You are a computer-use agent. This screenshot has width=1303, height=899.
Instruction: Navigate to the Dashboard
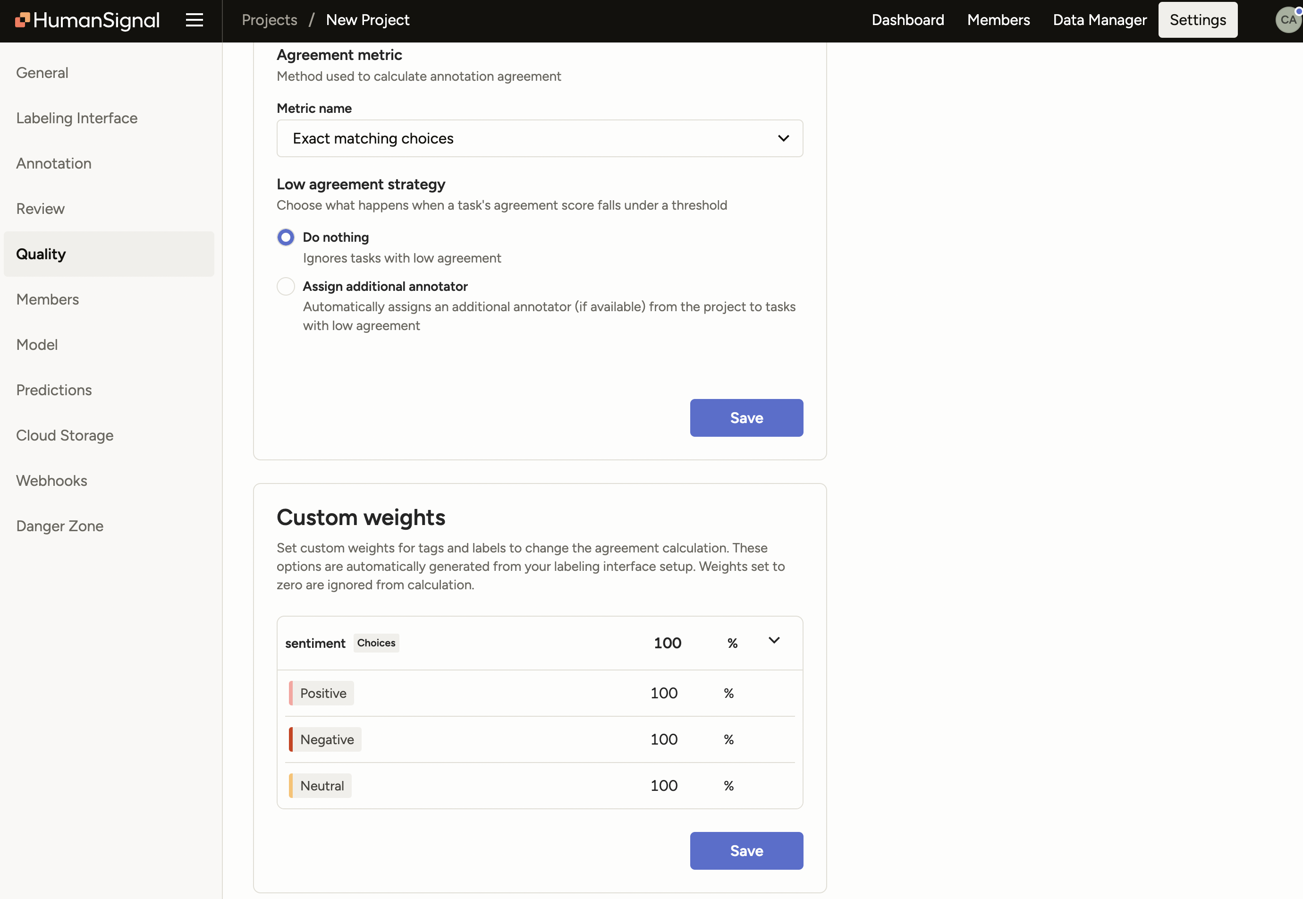pyautogui.click(x=907, y=20)
